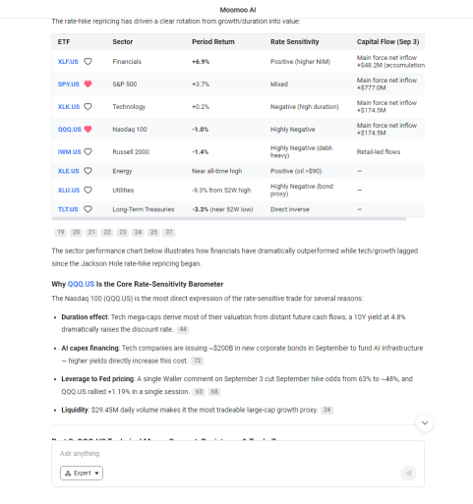Open the XLF.US ticker link

68,62
